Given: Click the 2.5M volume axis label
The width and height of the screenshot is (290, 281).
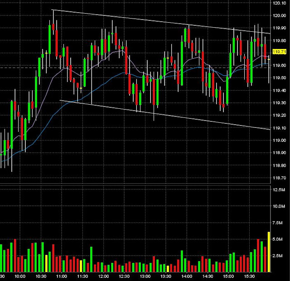Looking at the screenshot, I should point(277,256).
